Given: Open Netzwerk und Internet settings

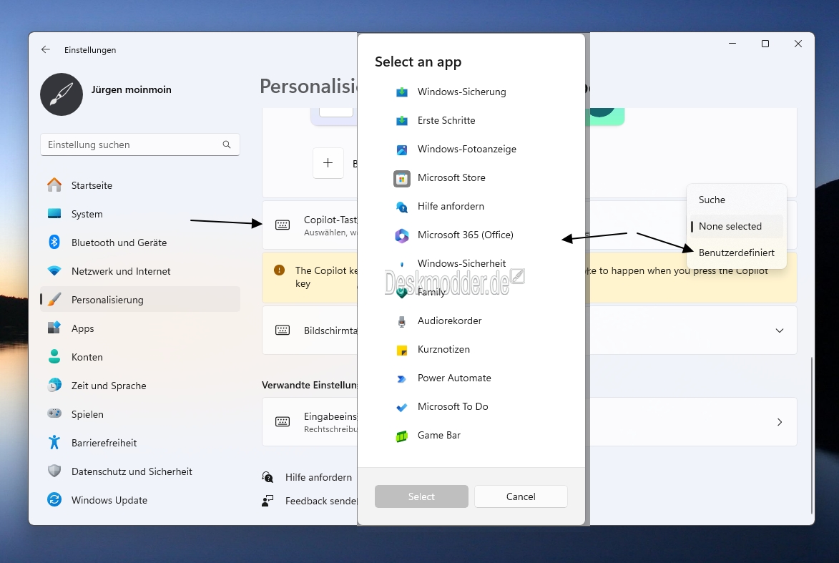Looking at the screenshot, I should 140,271.
